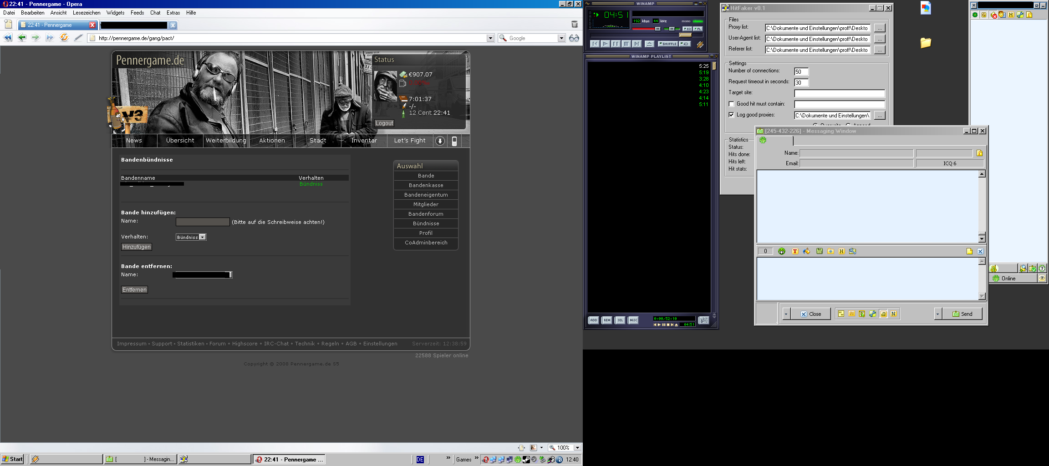Open a new Opera tab

8,24
